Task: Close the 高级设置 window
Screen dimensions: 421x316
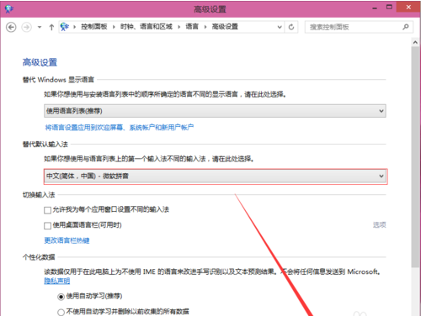Action: point(408,7)
